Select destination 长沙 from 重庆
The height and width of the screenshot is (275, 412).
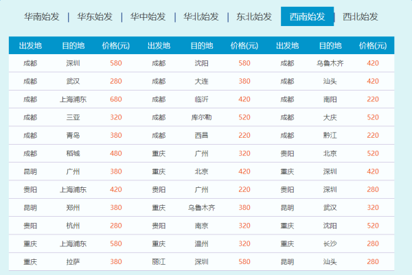pyautogui.click(x=330, y=244)
